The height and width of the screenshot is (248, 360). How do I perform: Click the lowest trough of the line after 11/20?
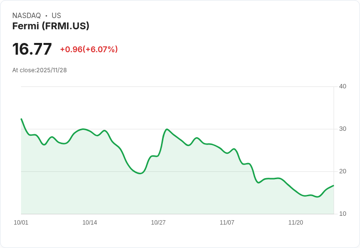(x=317, y=197)
